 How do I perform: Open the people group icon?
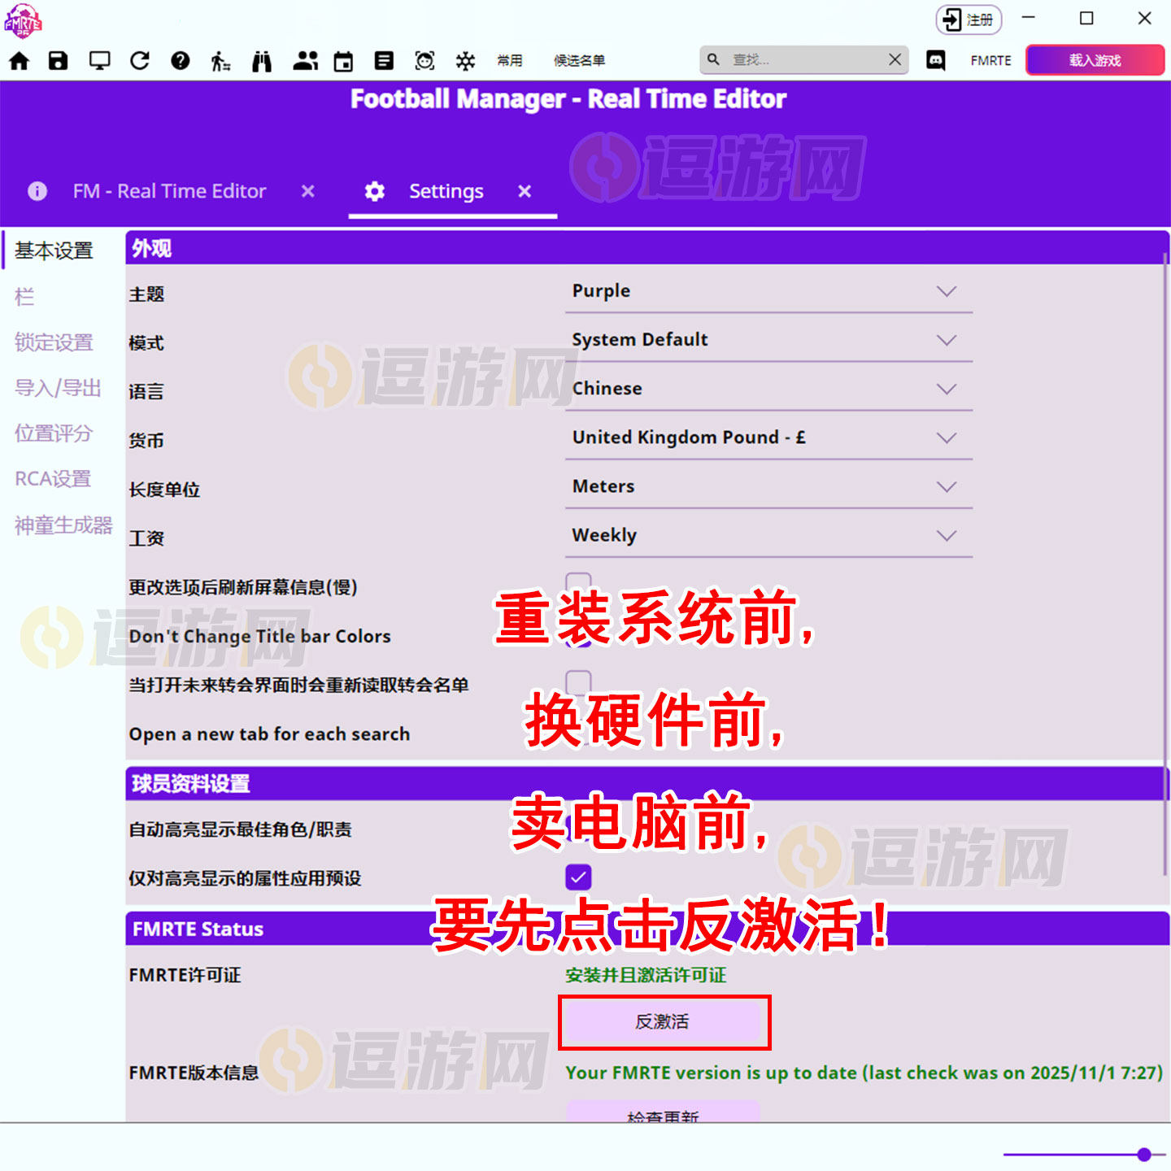[x=306, y=60]
